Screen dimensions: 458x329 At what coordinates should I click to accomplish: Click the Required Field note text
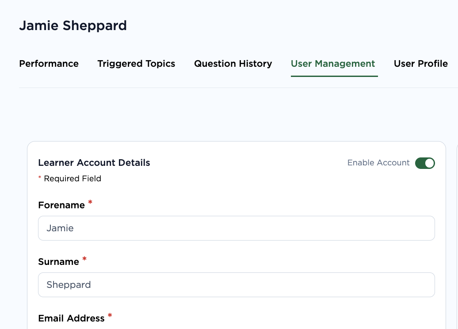[x=73, y=179]
